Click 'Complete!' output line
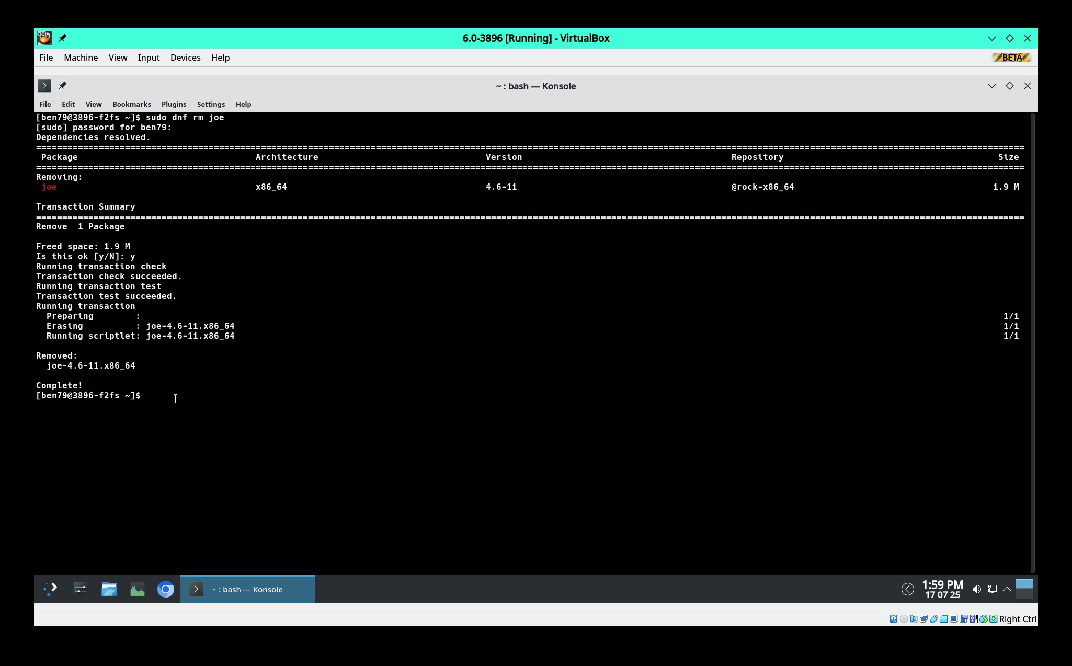Image resolution: width=1072 pixels, height=666 pixels. tap(59, 385)
